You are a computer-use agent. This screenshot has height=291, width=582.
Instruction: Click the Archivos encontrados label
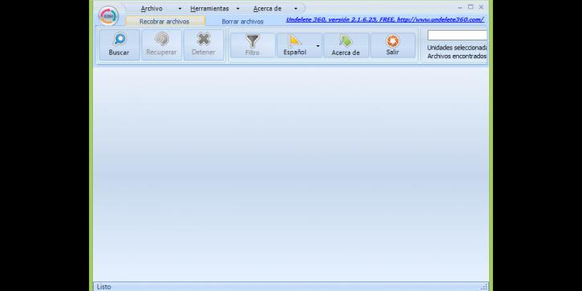click(457, 57)
